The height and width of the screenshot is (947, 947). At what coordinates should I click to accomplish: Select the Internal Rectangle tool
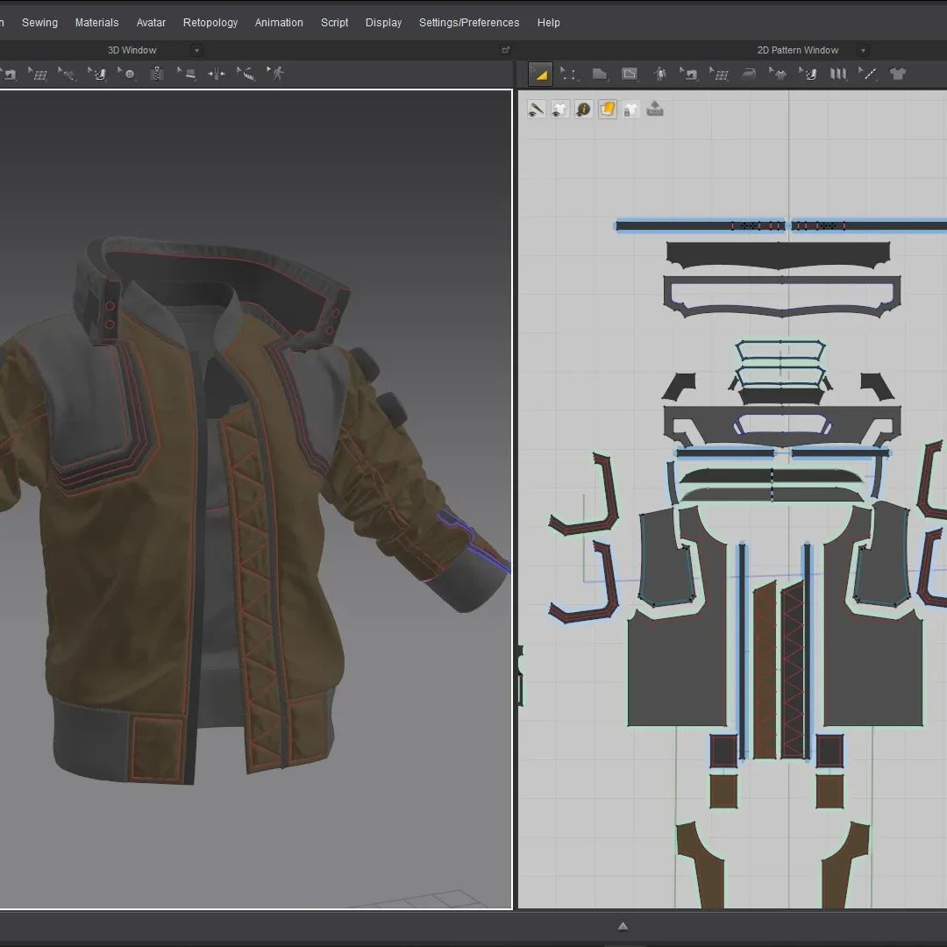[630, 75]
